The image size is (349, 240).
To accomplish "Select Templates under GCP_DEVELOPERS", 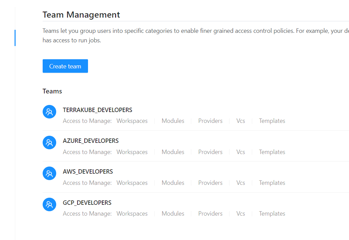I will coord(272,214).
